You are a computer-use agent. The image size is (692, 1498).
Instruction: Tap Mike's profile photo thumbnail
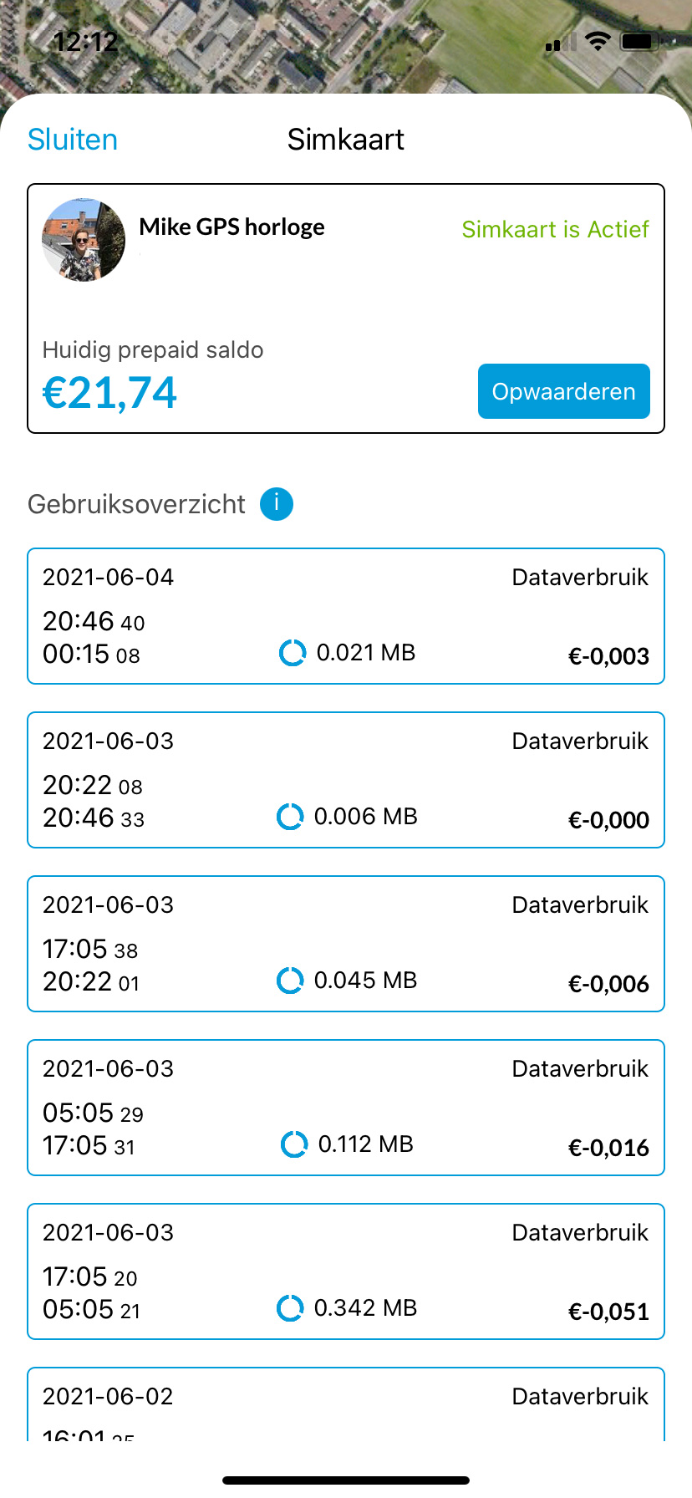coord(84,240)
